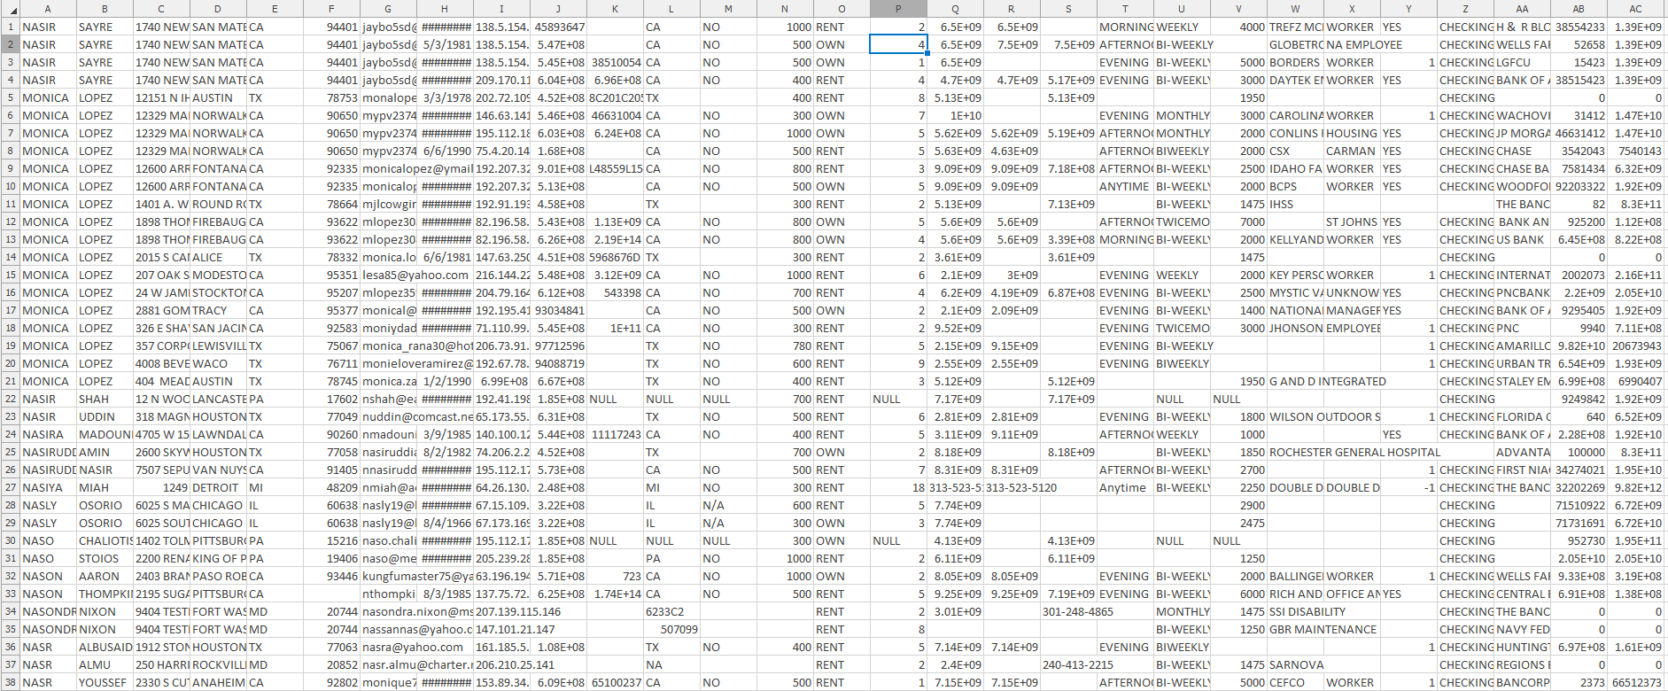Select the column K header
1668x691 pixels.
coord(615,9)
